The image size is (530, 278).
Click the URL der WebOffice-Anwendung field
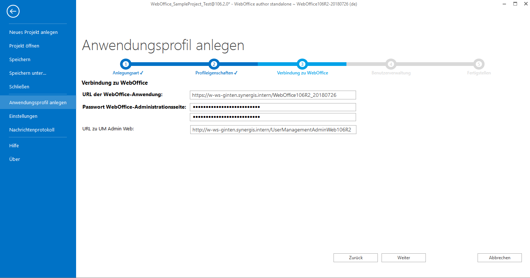(273, 95)
